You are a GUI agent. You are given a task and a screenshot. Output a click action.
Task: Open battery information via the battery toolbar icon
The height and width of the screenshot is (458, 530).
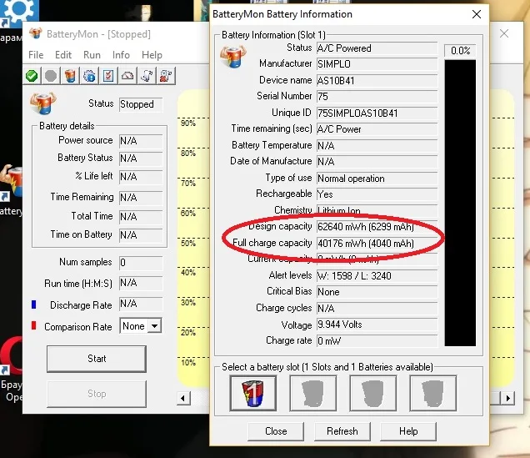(70, 76)
